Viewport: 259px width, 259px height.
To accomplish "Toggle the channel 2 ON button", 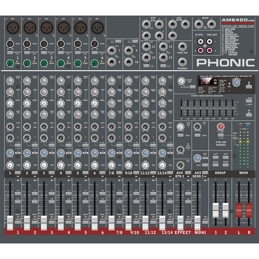I will [x=35, y=173].
